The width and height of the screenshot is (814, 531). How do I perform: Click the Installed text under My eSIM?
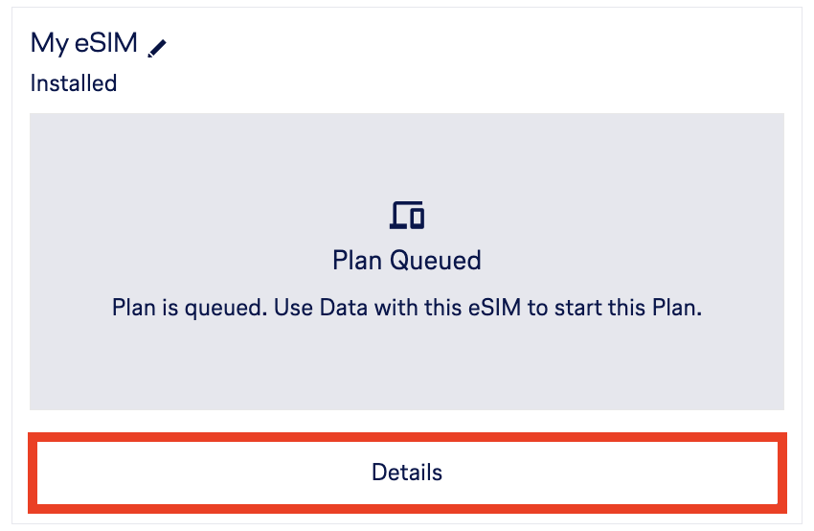pyautogui.click(x=74, y=83)
